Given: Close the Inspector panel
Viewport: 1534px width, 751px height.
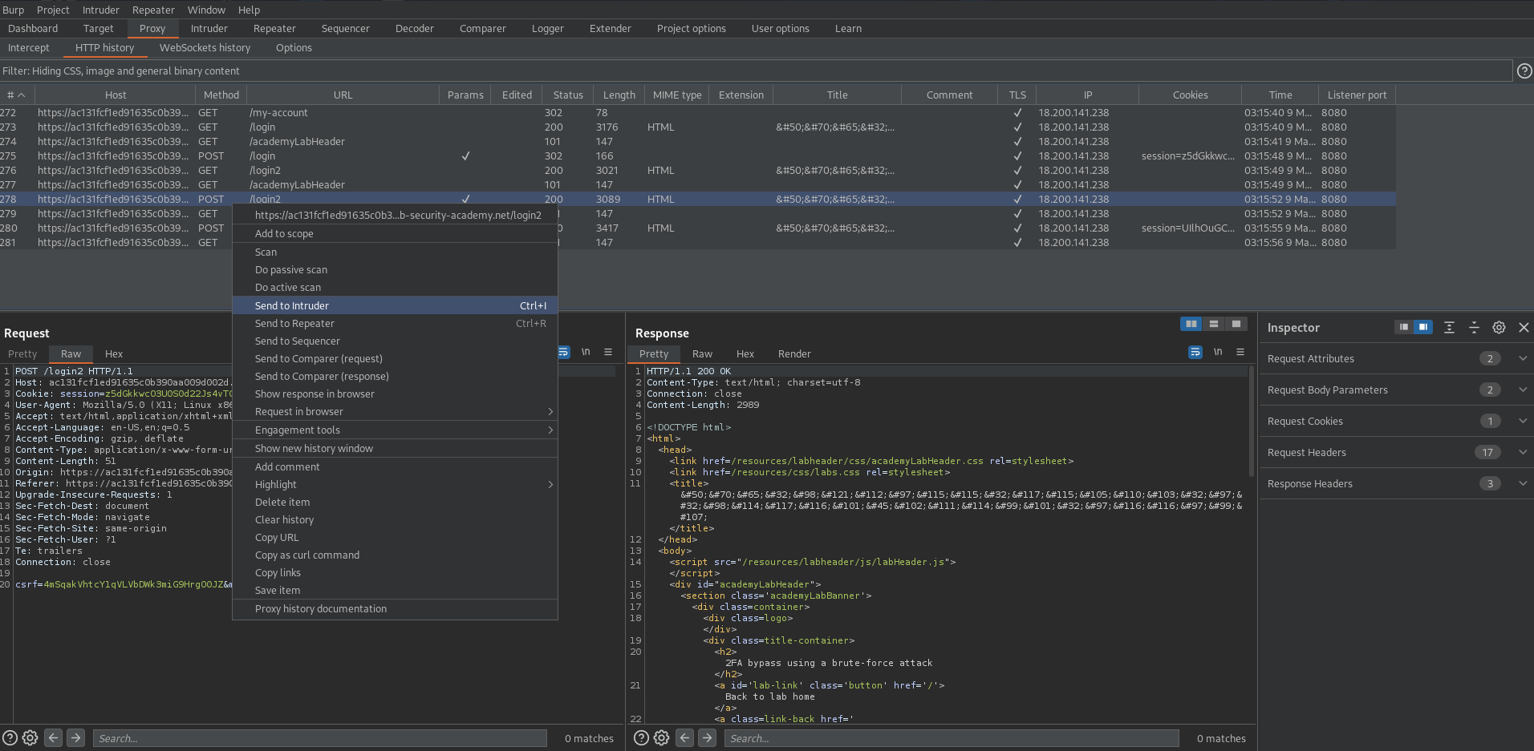Looking at the screenshot, I should click(x=1524, y=327).
